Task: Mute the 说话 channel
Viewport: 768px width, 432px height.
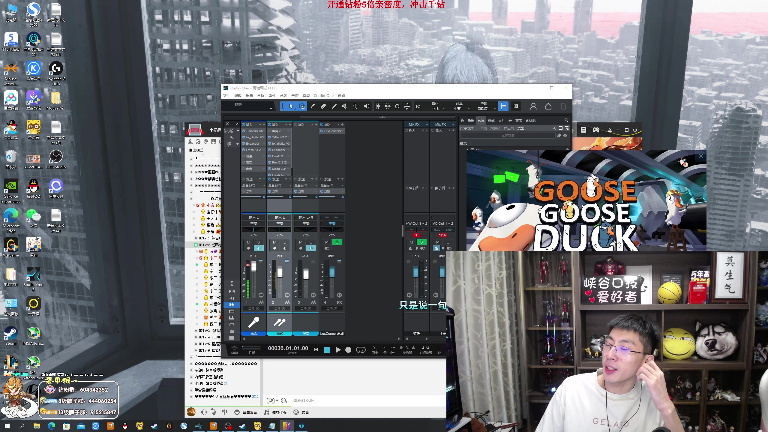Action: click(248, 242)
